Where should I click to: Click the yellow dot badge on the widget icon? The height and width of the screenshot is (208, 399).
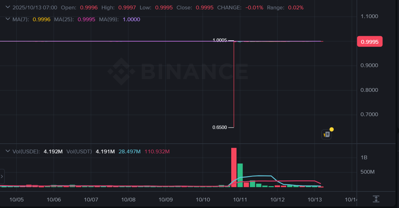point(331,129)
